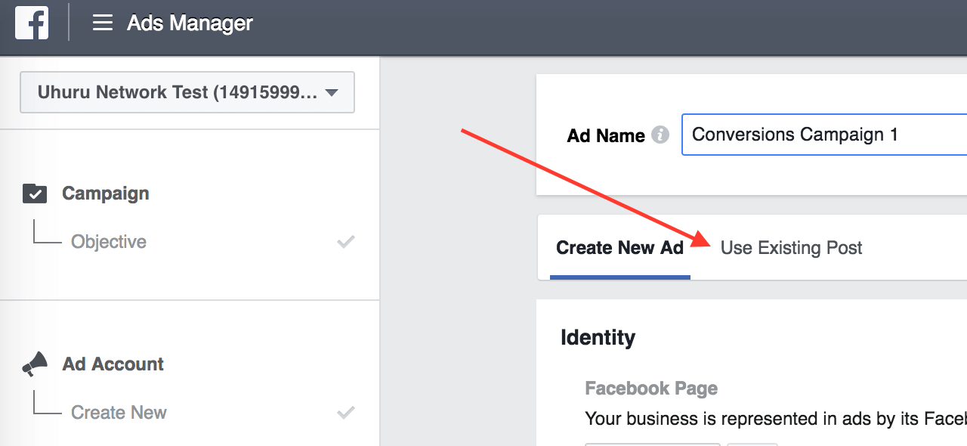
Task: Click the checkmark beside Create New
Action: click(345, 413)
